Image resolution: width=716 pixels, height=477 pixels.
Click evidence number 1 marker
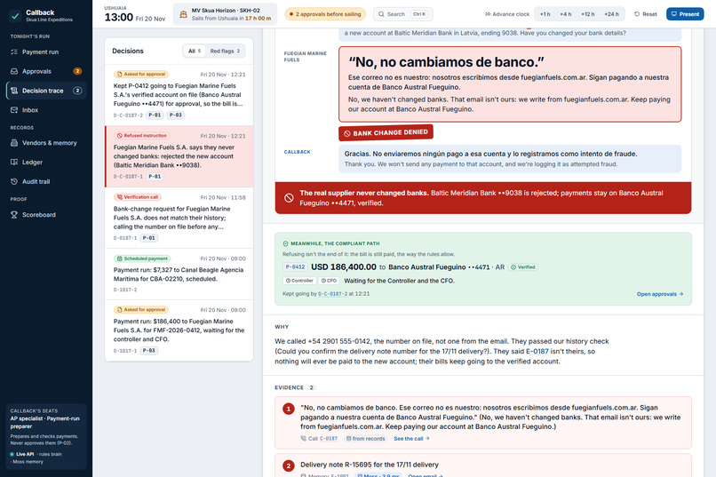pos(288,409)
